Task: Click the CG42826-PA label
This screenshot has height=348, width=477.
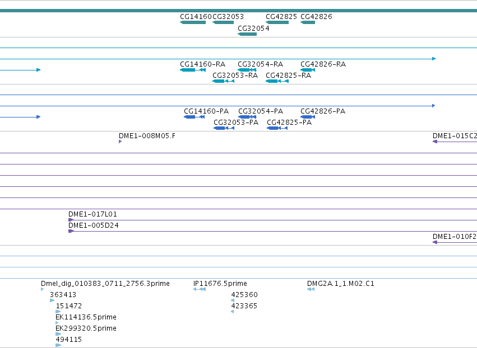Action: (323, 111)
